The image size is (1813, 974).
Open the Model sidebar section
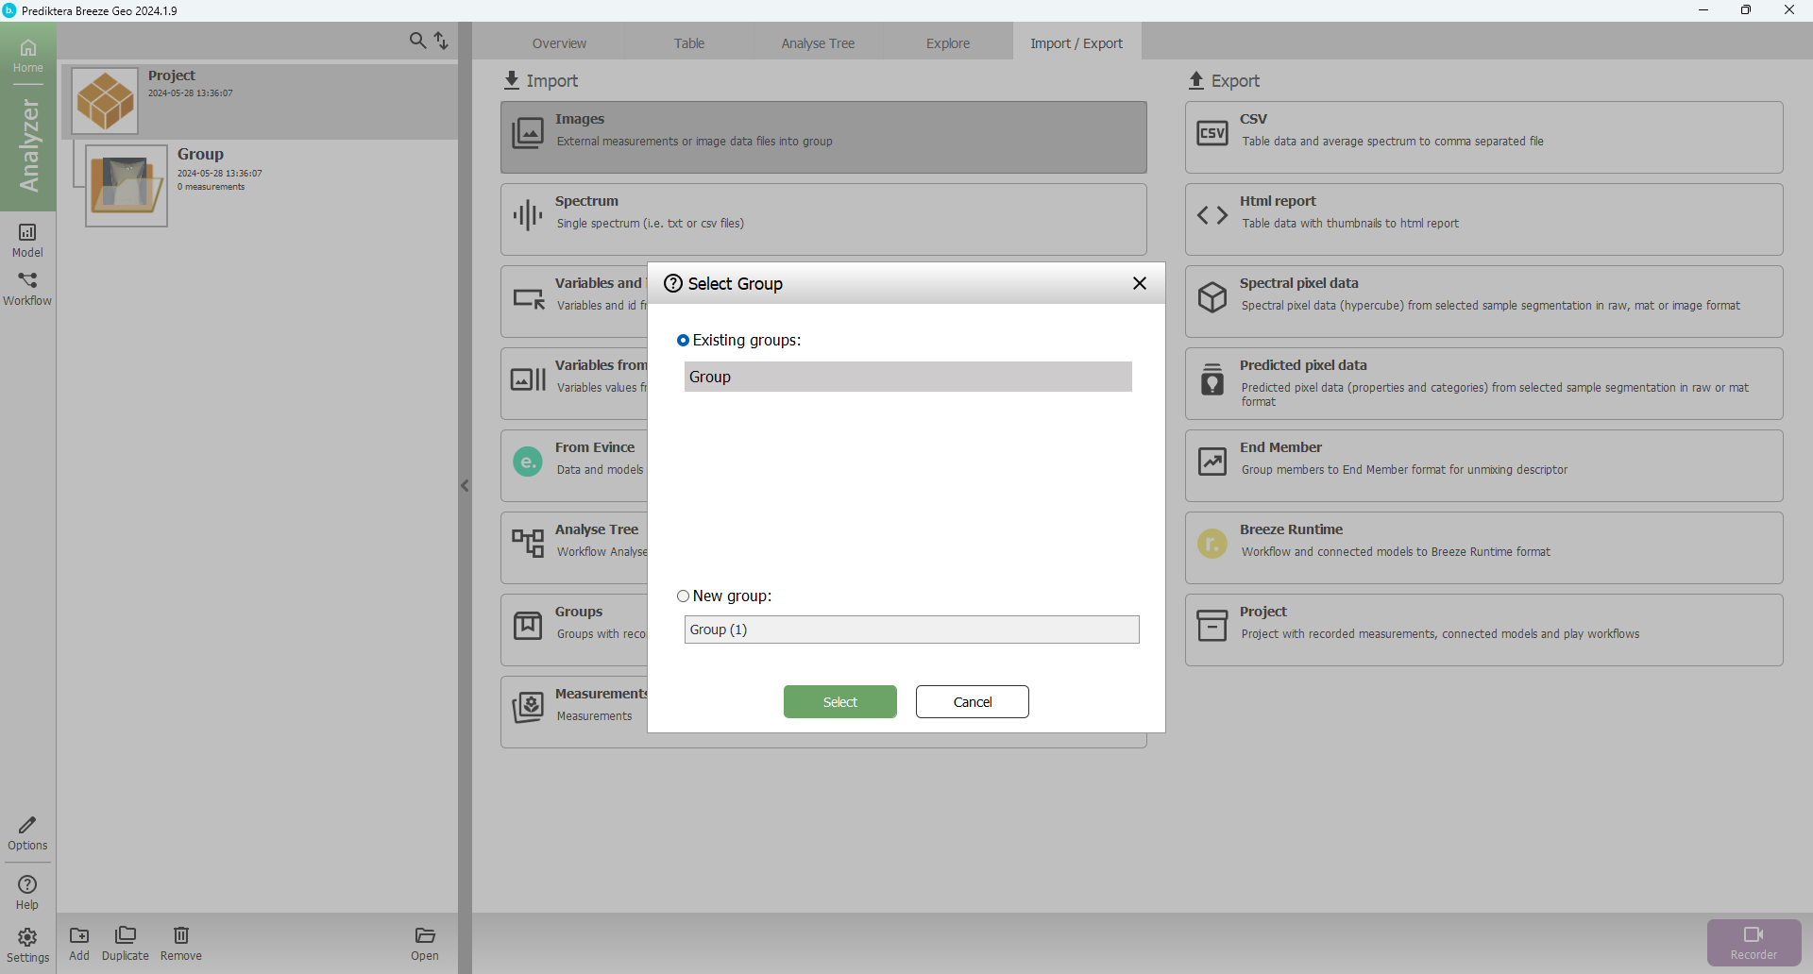pyautogui.click(x=27, y=240)
